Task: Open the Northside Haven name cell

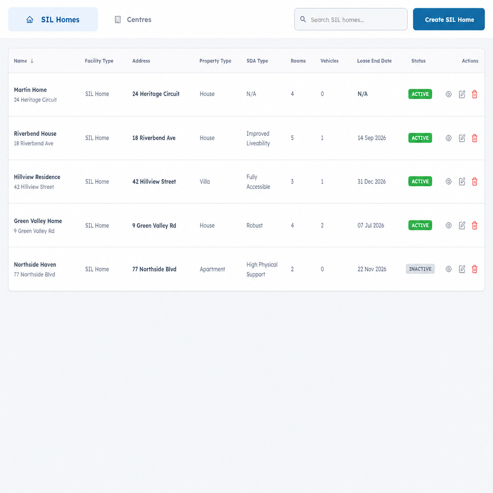Action: pyautogui.click(x=35, y=270)
